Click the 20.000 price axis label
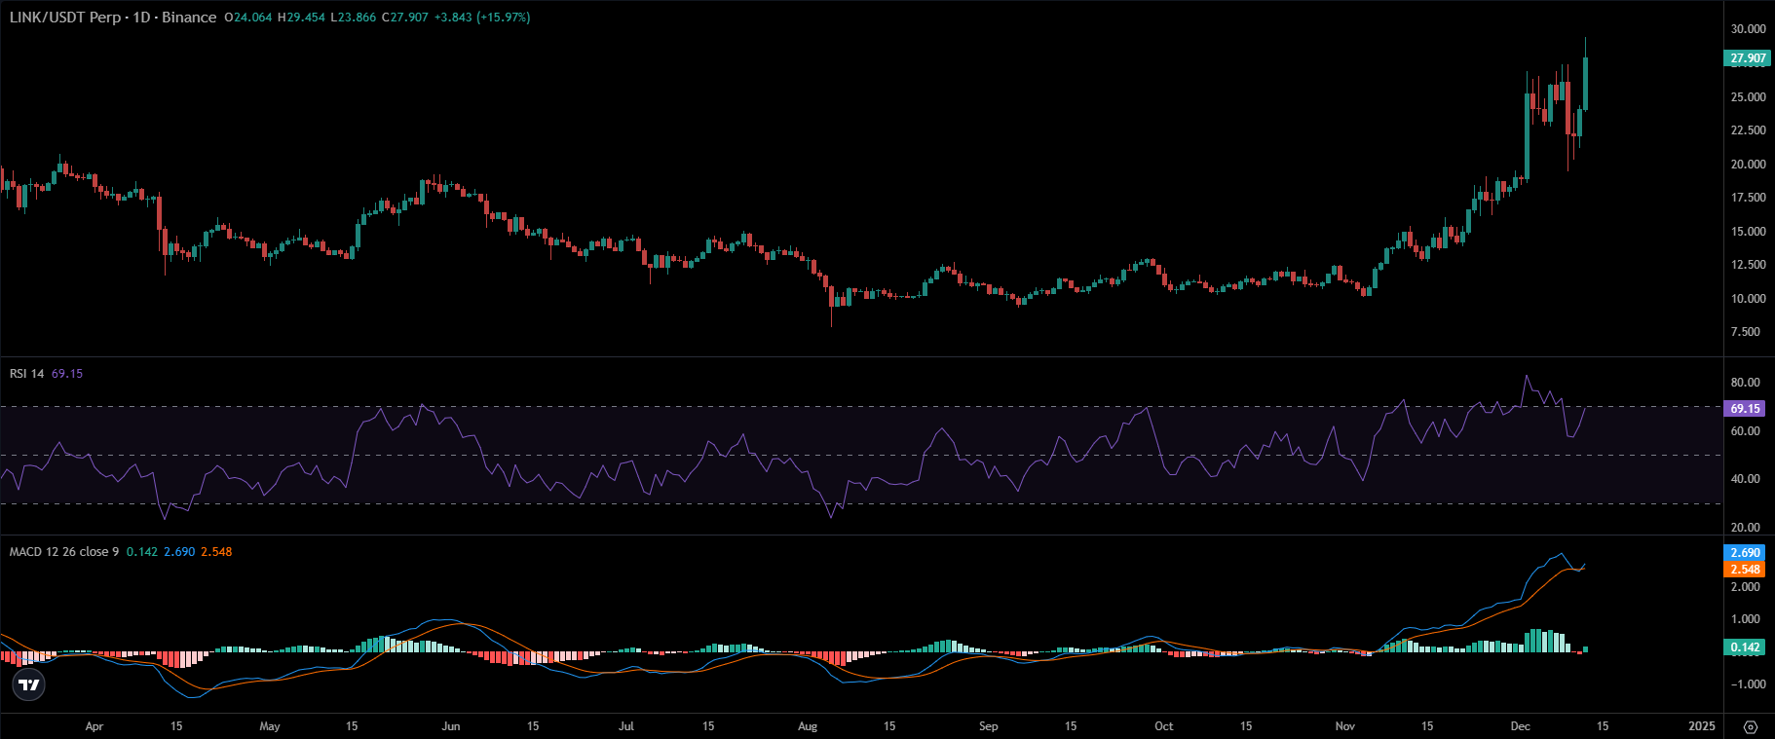 pyautogui.click(x=1748, y=165)
